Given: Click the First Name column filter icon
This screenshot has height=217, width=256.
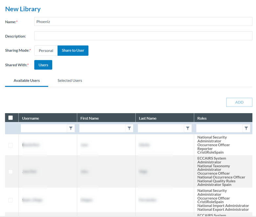Looking at the screenshot, I should tap(129, 128).
